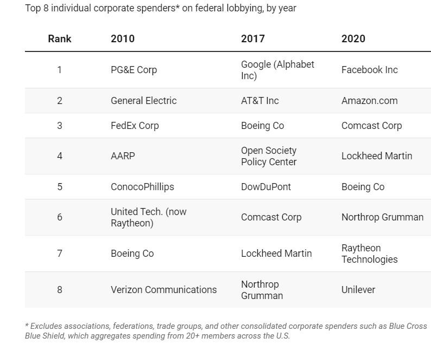Select the Amazon.com cell

369,101
